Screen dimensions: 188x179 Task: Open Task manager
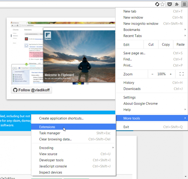coord(73,133)
